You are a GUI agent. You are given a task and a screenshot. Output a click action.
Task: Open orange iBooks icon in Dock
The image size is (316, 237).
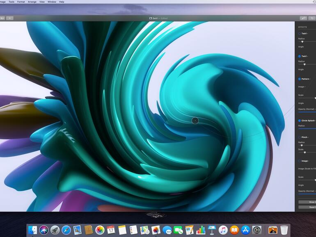[x=234, y=230]
